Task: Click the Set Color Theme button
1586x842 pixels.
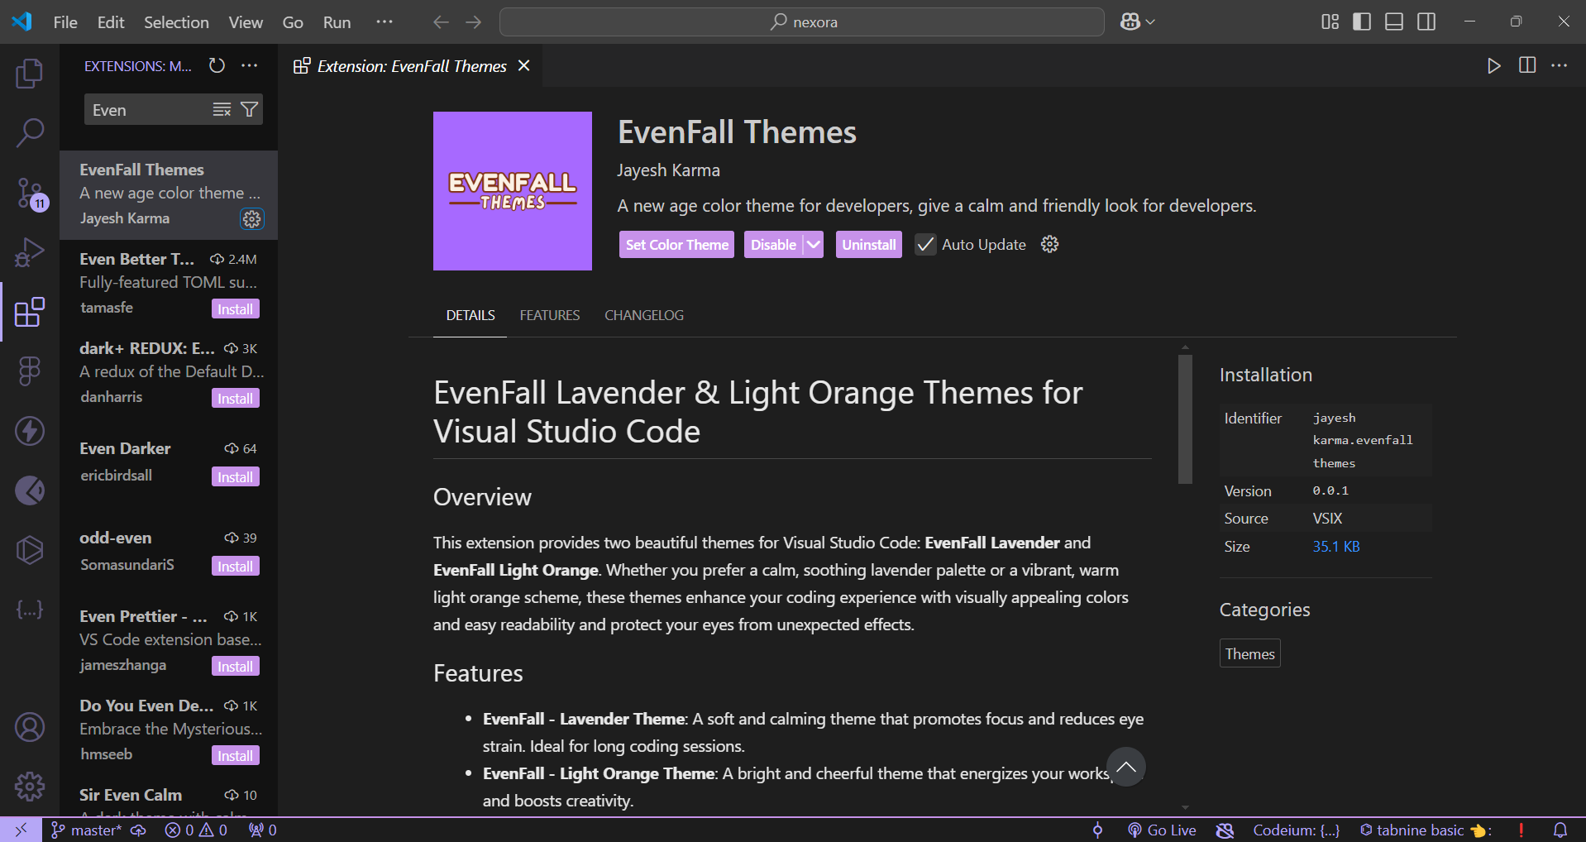Action: pyautogui.click(x=676, y=244)
